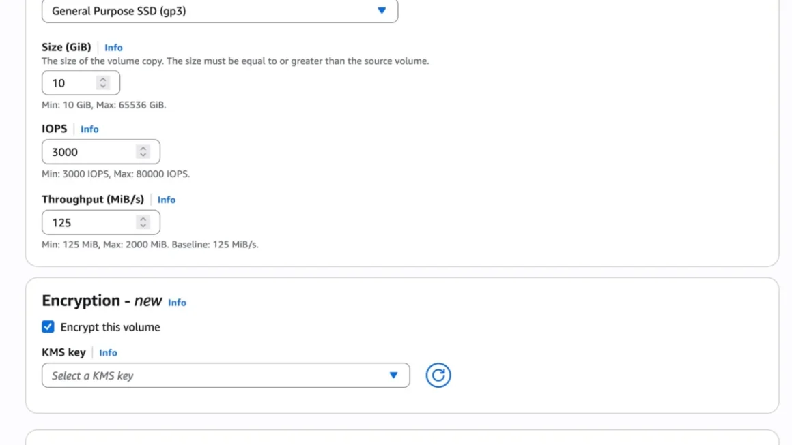The width and height of the screenshot is (792, 445).
Task: Click the IOPS field stepper arrows
Action: [x=143, y=152]
